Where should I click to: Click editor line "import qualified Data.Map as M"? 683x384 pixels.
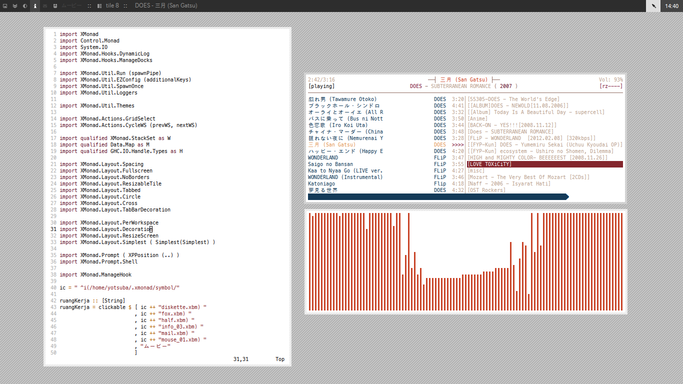104,144
